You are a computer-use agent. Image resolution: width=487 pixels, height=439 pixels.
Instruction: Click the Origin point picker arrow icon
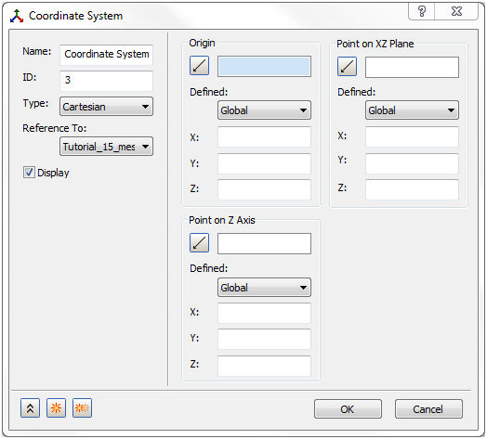[199, 66]
